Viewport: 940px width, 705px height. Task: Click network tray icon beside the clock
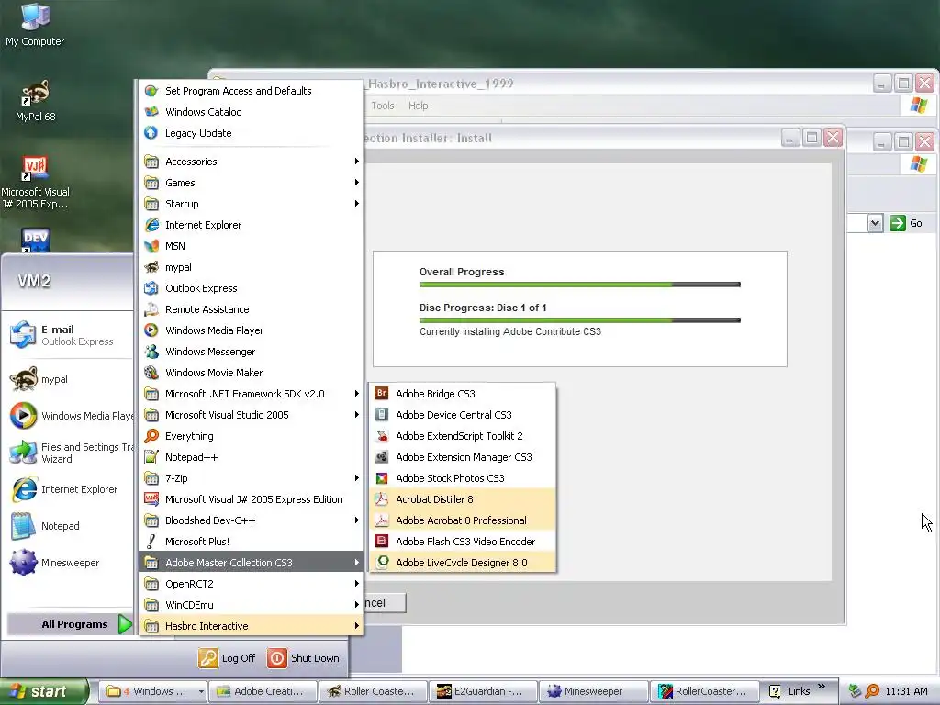click(856, 691)
